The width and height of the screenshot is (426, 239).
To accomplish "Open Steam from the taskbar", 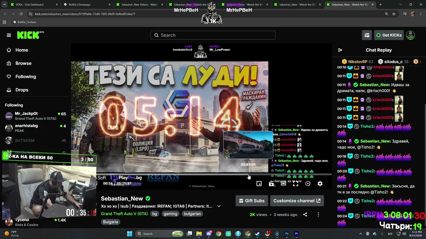I will click(x=257, y=234).
